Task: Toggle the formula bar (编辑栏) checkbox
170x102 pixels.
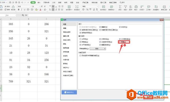Action: 100,27
